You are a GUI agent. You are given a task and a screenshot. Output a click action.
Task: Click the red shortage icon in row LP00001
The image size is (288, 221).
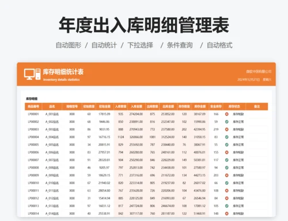pos(227,114)
